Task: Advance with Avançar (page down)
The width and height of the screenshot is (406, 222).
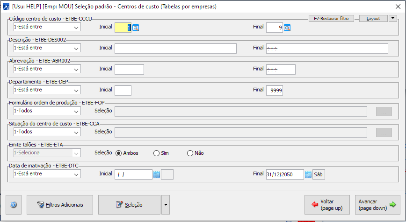Action: coord(377,205)
